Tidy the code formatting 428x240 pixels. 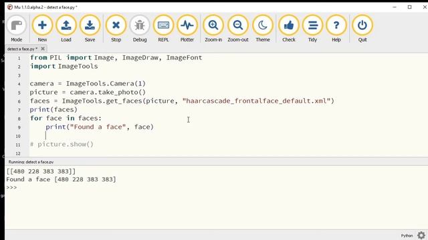312,29
